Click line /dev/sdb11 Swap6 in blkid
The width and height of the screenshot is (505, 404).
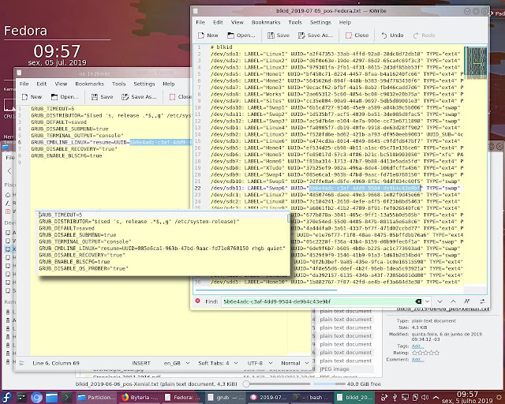point(335,188)
